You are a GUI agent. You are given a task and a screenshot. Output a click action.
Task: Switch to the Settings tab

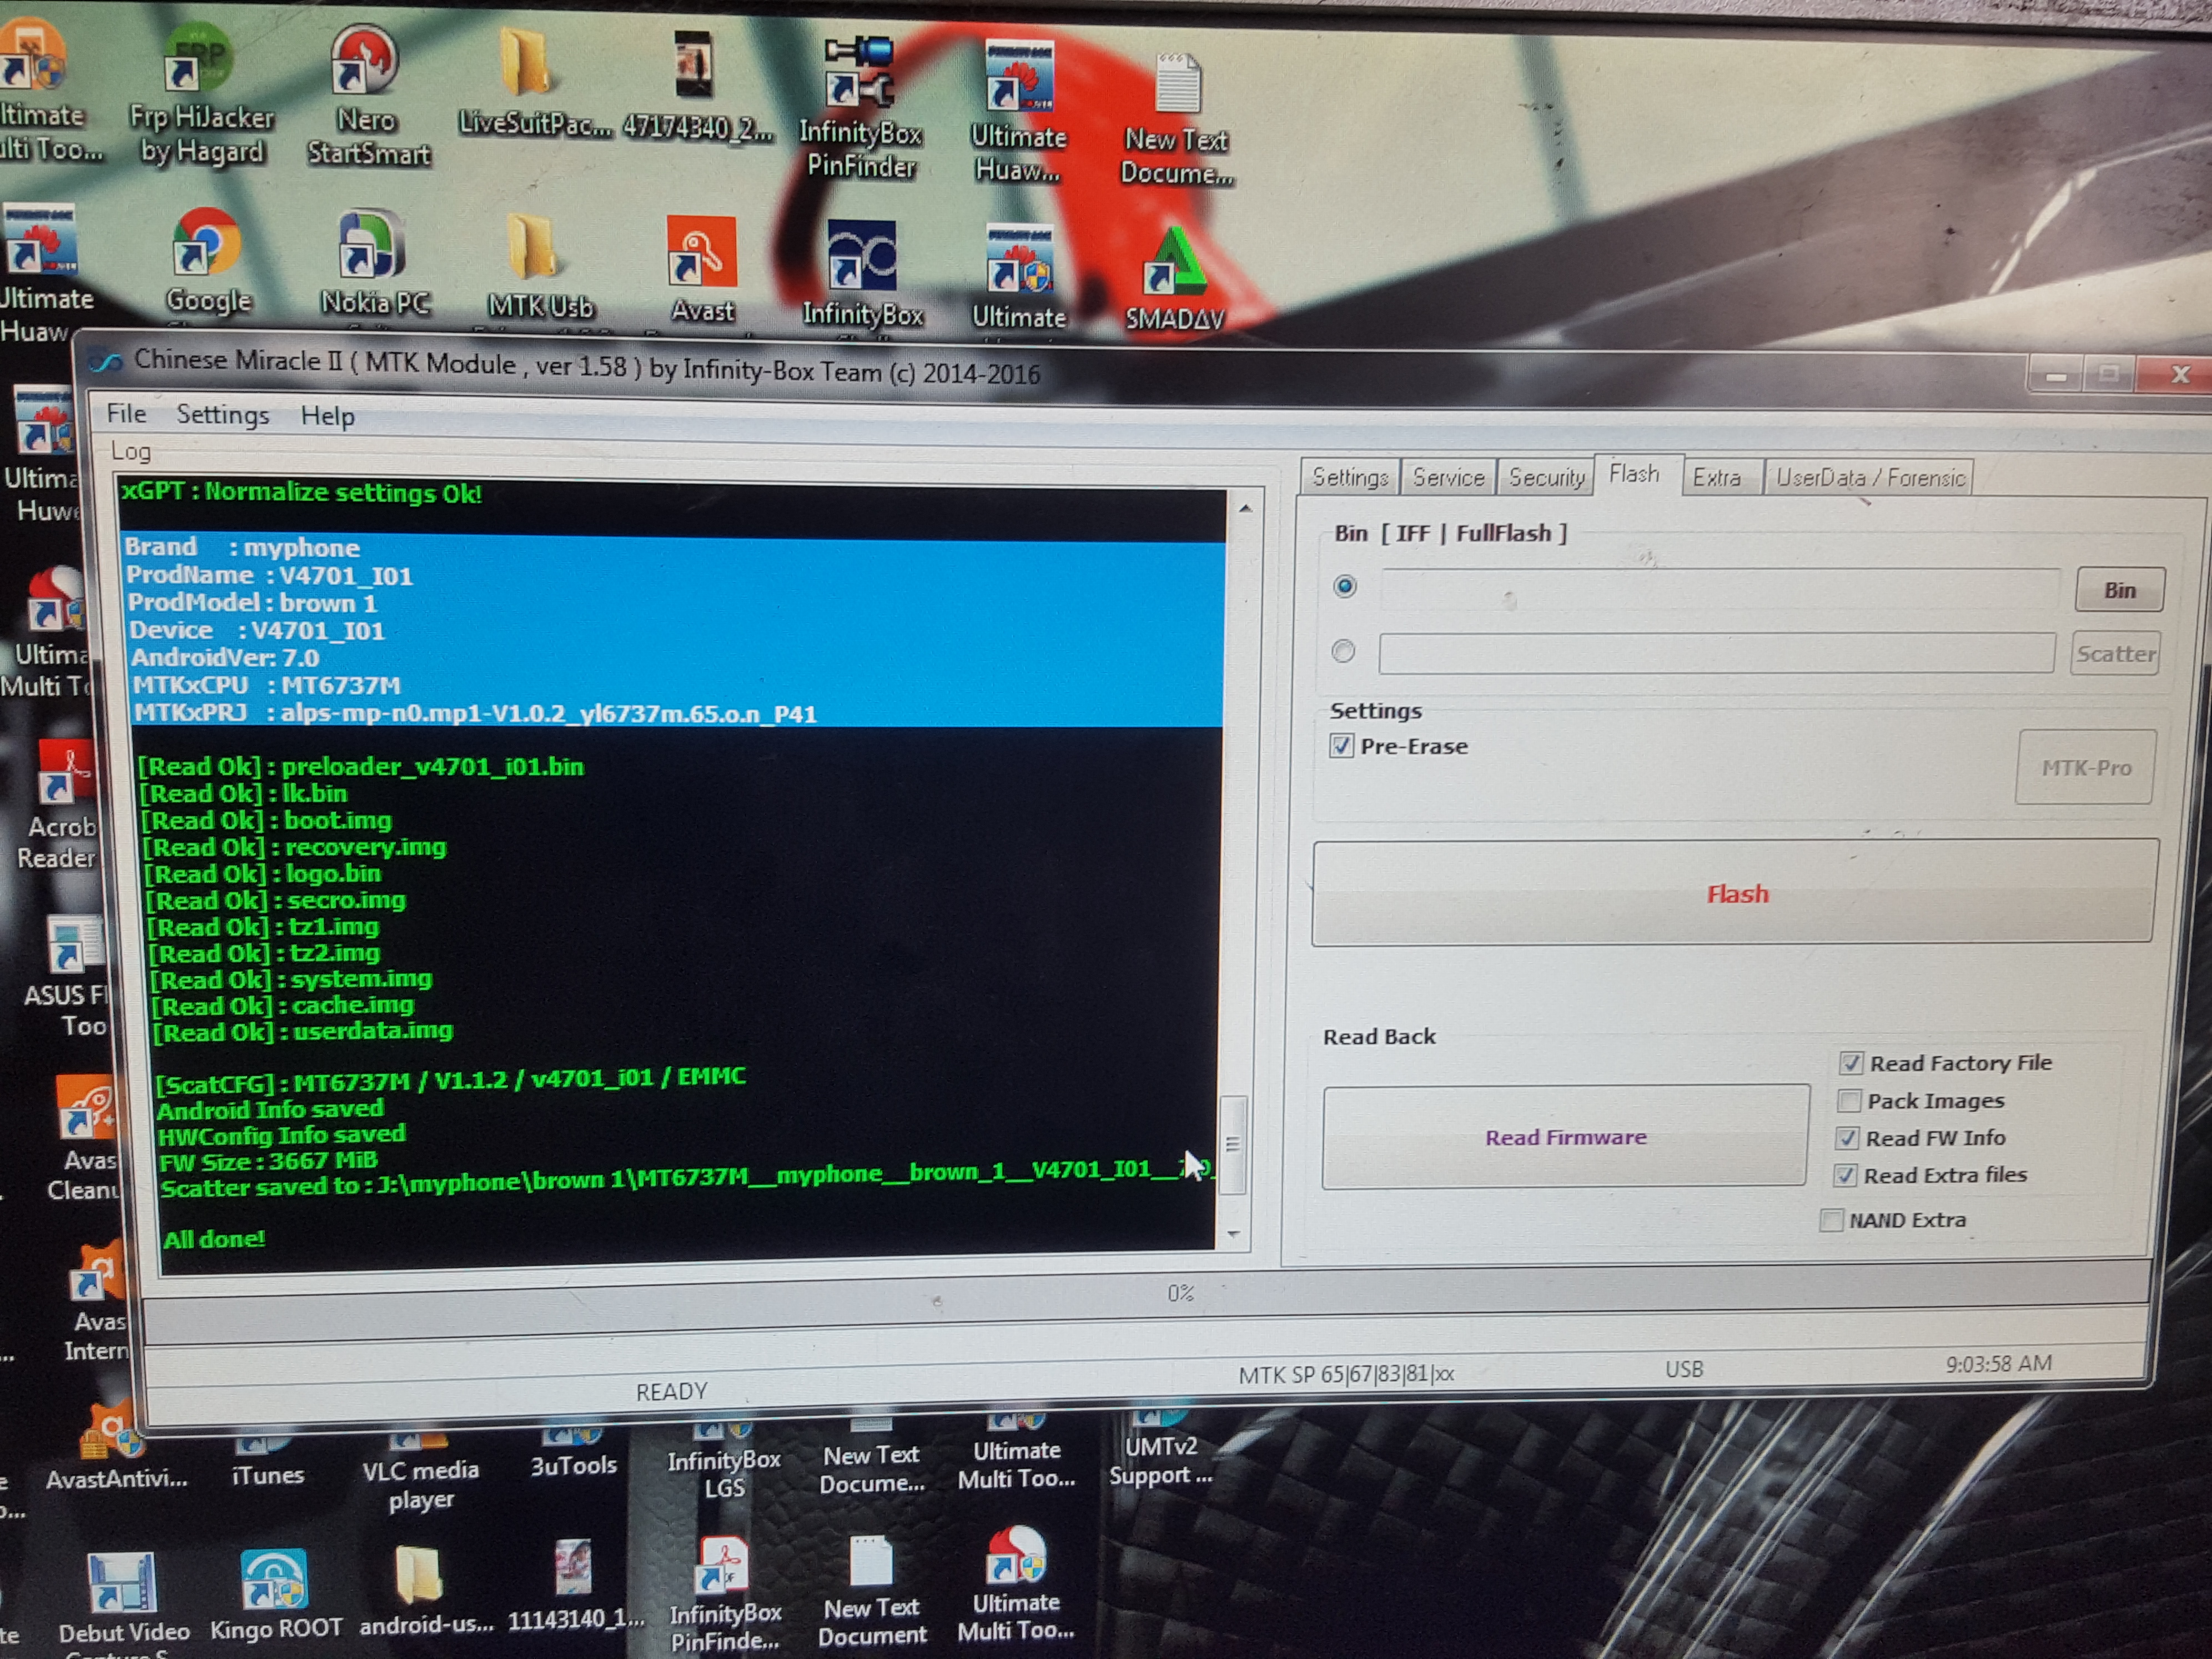[1350, 477]
